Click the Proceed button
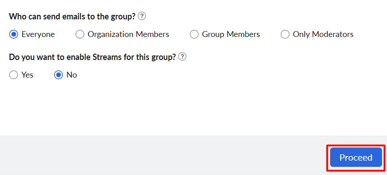387x175 pixels. click(x=356, y=157)
